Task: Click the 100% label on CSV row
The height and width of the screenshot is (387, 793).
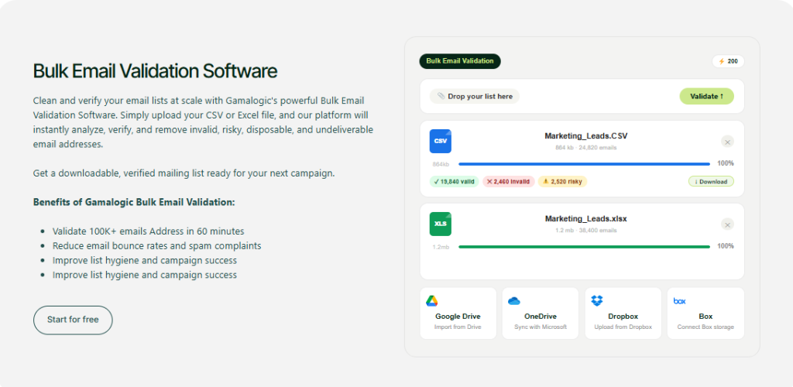Action: (x=725, y=163)
